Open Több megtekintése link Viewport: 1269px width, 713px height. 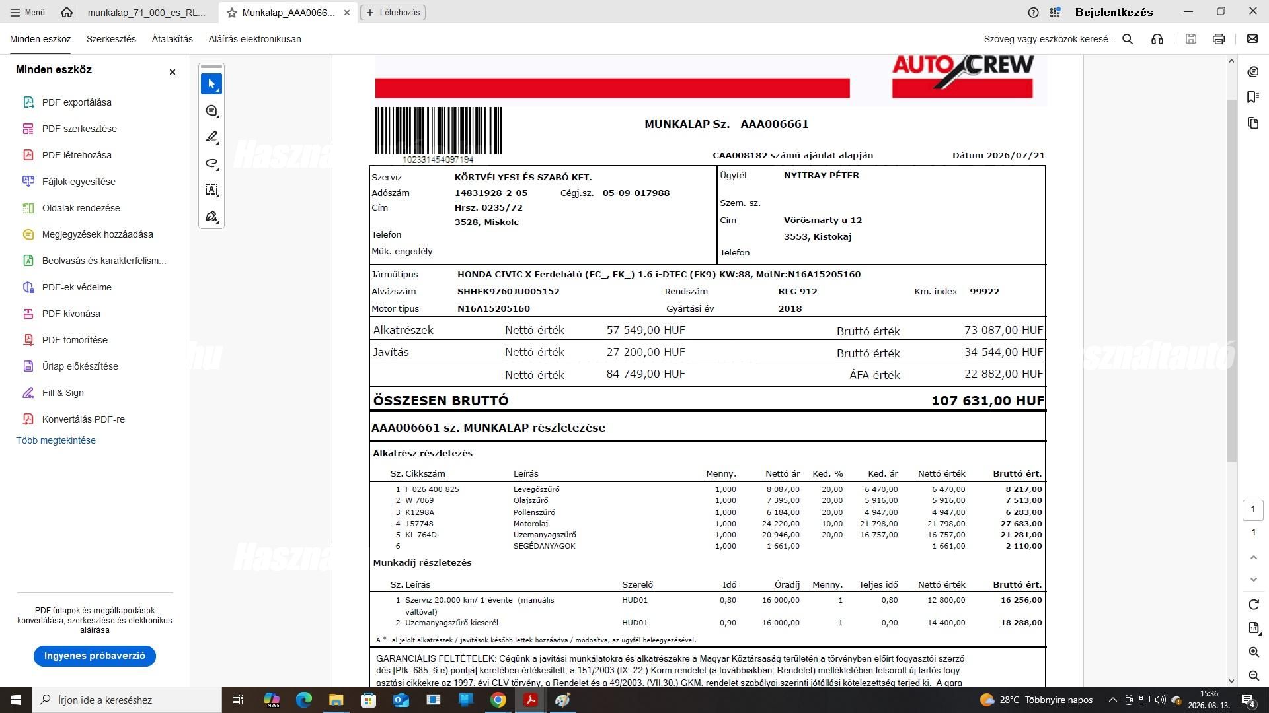pyautogui.click(x=56, y=440)
